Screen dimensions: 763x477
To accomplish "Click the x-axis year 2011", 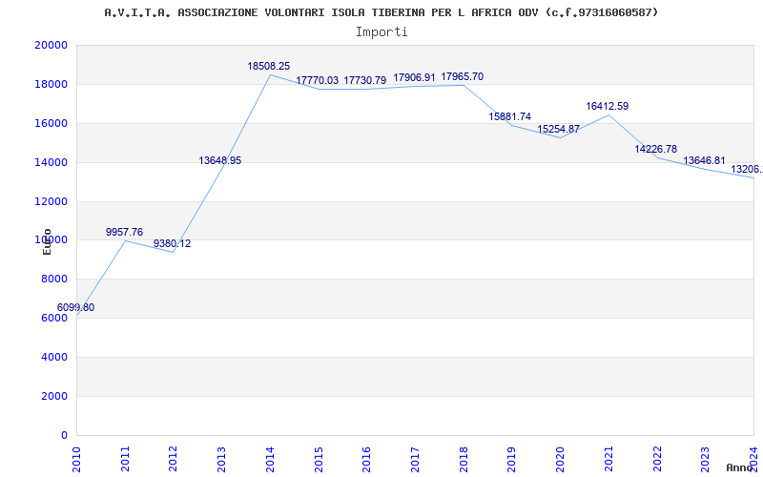I will [x=125, y=459].
